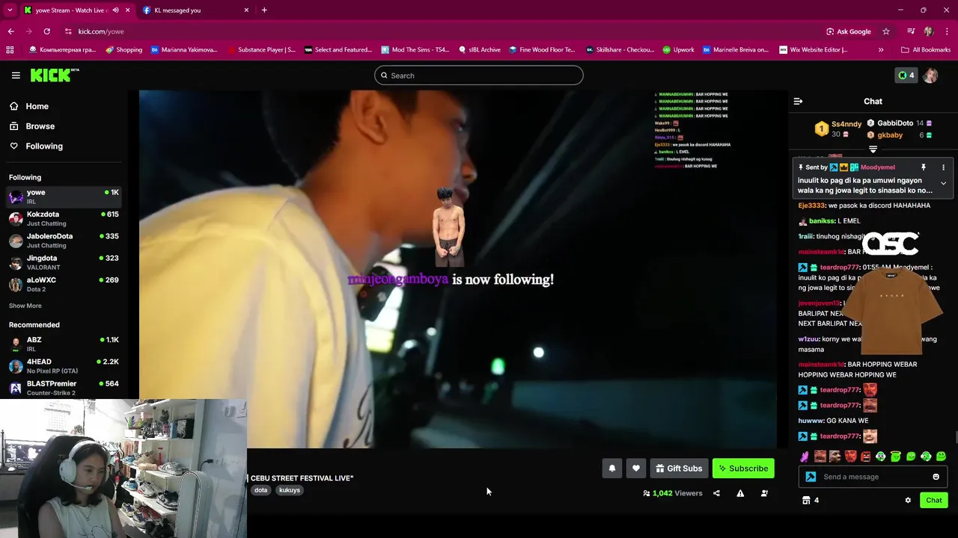Share the stream via share icon
The image size is (958, 538).
pyautogui.click(x=716, y=493)
